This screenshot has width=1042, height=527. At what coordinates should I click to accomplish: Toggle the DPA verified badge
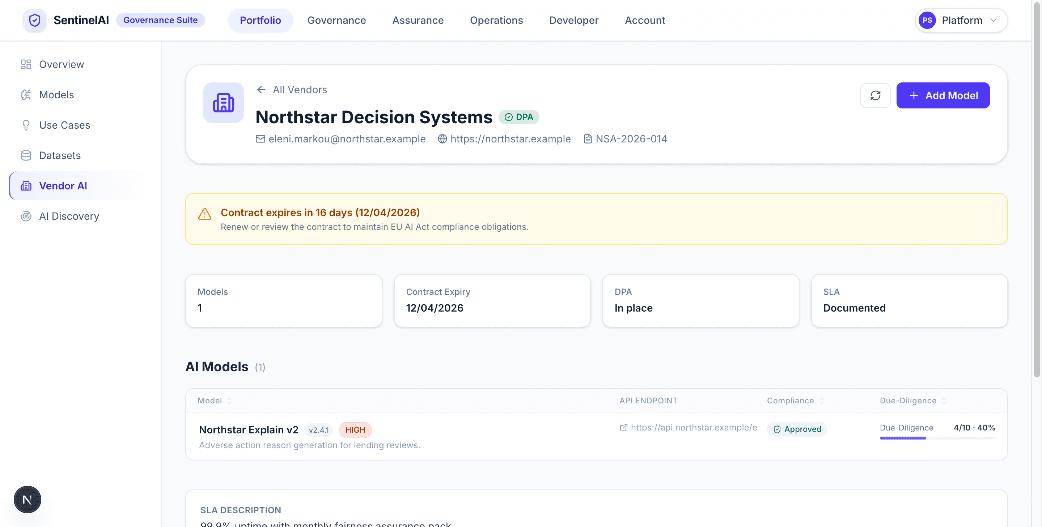(520, 117)
